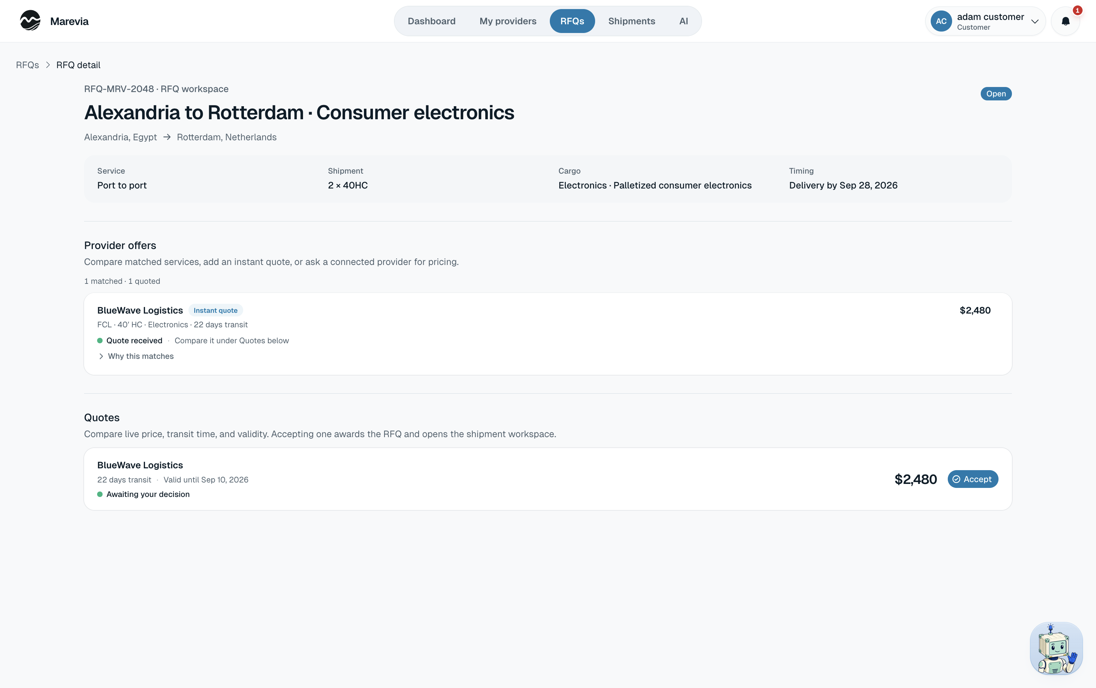Click the Marevia wave logo icon
Screen dimensions: 1096x688
(x=30, y=21)
